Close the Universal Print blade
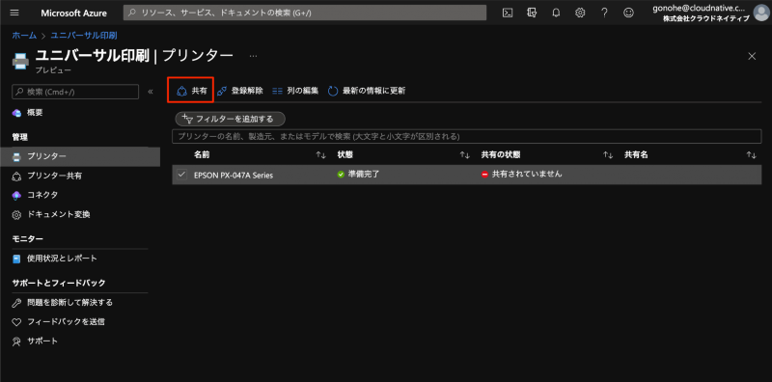The height and width of the screenshot is (382, 772). click(x=752, y=56)
